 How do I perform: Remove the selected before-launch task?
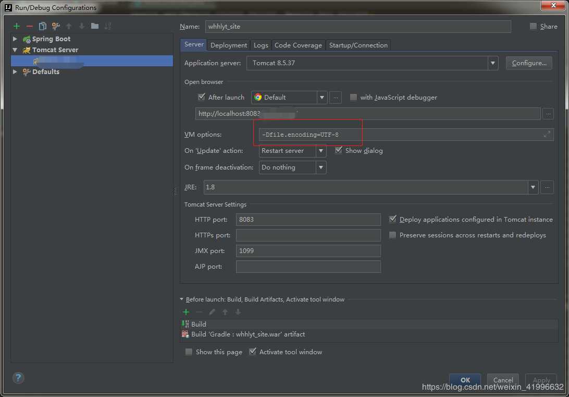coord(199,312)
